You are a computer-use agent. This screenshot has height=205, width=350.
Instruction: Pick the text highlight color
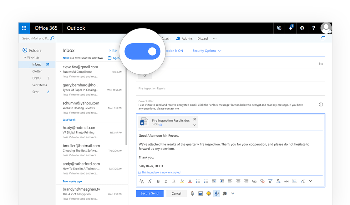click(182, 181)
